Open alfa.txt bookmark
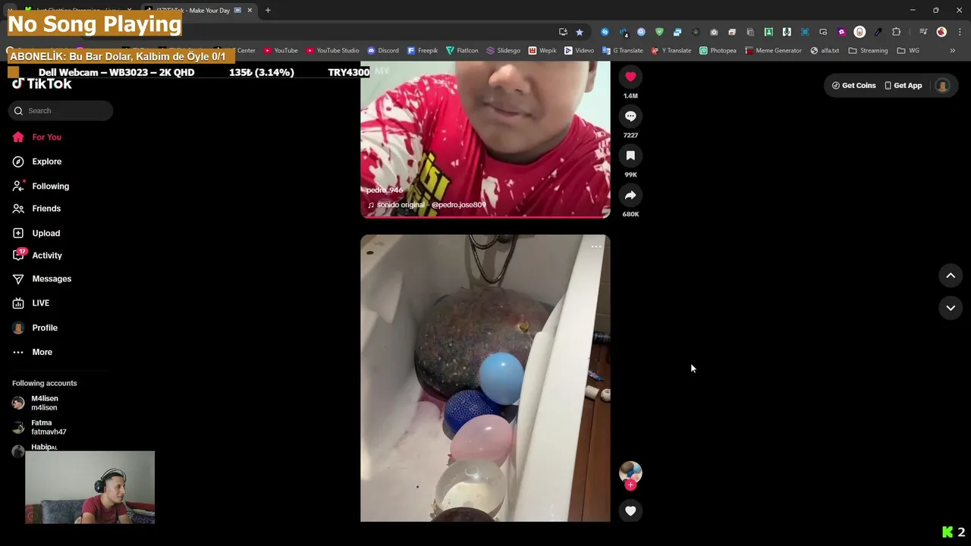Screen dimensions: 971x546 click(825, 51)
